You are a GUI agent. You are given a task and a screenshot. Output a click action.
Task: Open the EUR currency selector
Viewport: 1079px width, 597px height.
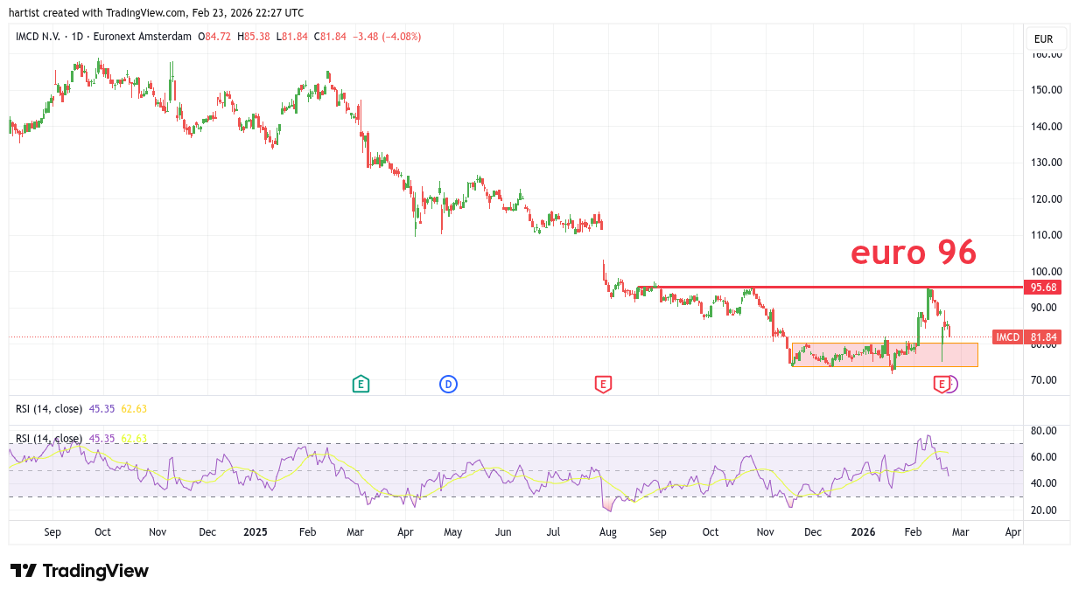[1043, 39]
